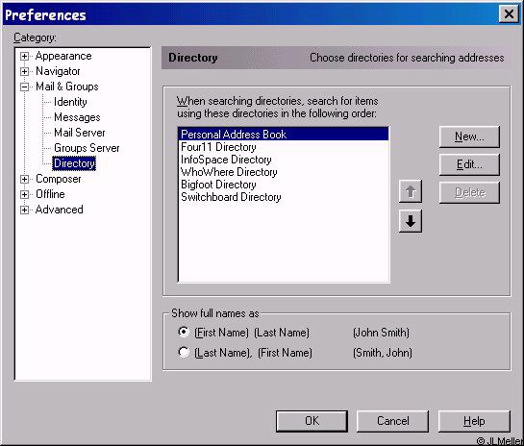Screen dimensions: 524x446
Task: Select Mail Server in category tree
Action: click(80, 133)
